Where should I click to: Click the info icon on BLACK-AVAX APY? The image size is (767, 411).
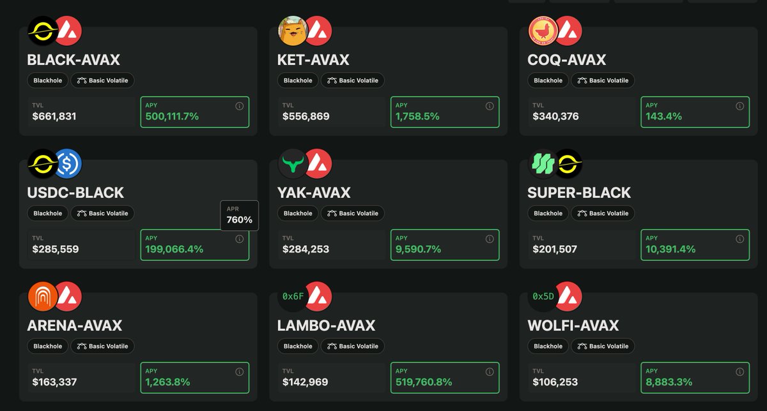pyautogui.click(x=240, y=106)
